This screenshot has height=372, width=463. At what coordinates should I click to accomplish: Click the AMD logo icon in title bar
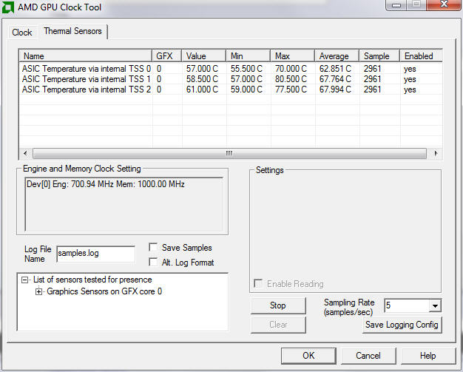(x=7, y=7)
